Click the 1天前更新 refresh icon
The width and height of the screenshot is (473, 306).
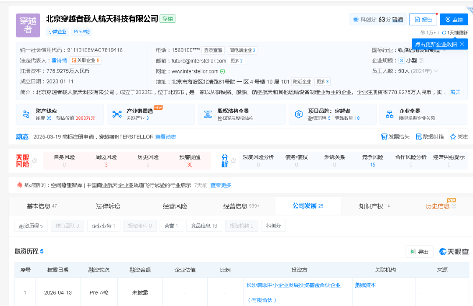(x=444, y=33)
